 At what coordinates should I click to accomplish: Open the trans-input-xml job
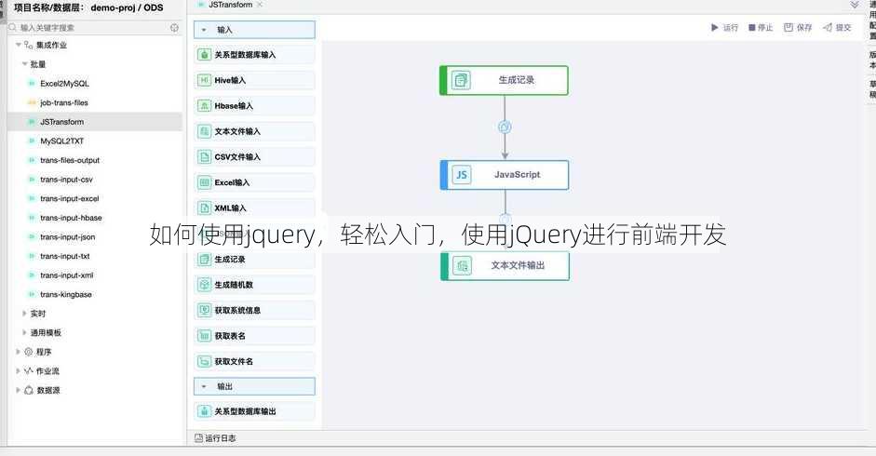click(x=66, y=275)
